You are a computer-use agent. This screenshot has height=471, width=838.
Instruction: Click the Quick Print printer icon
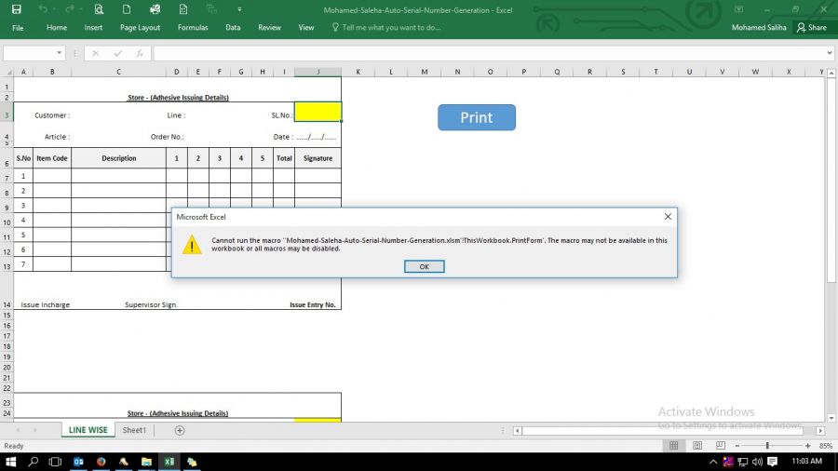[155, 9]
